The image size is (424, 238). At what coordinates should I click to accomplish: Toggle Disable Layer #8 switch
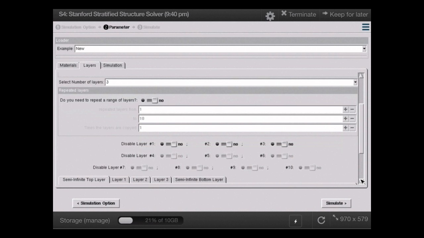[x=197, y=168]
